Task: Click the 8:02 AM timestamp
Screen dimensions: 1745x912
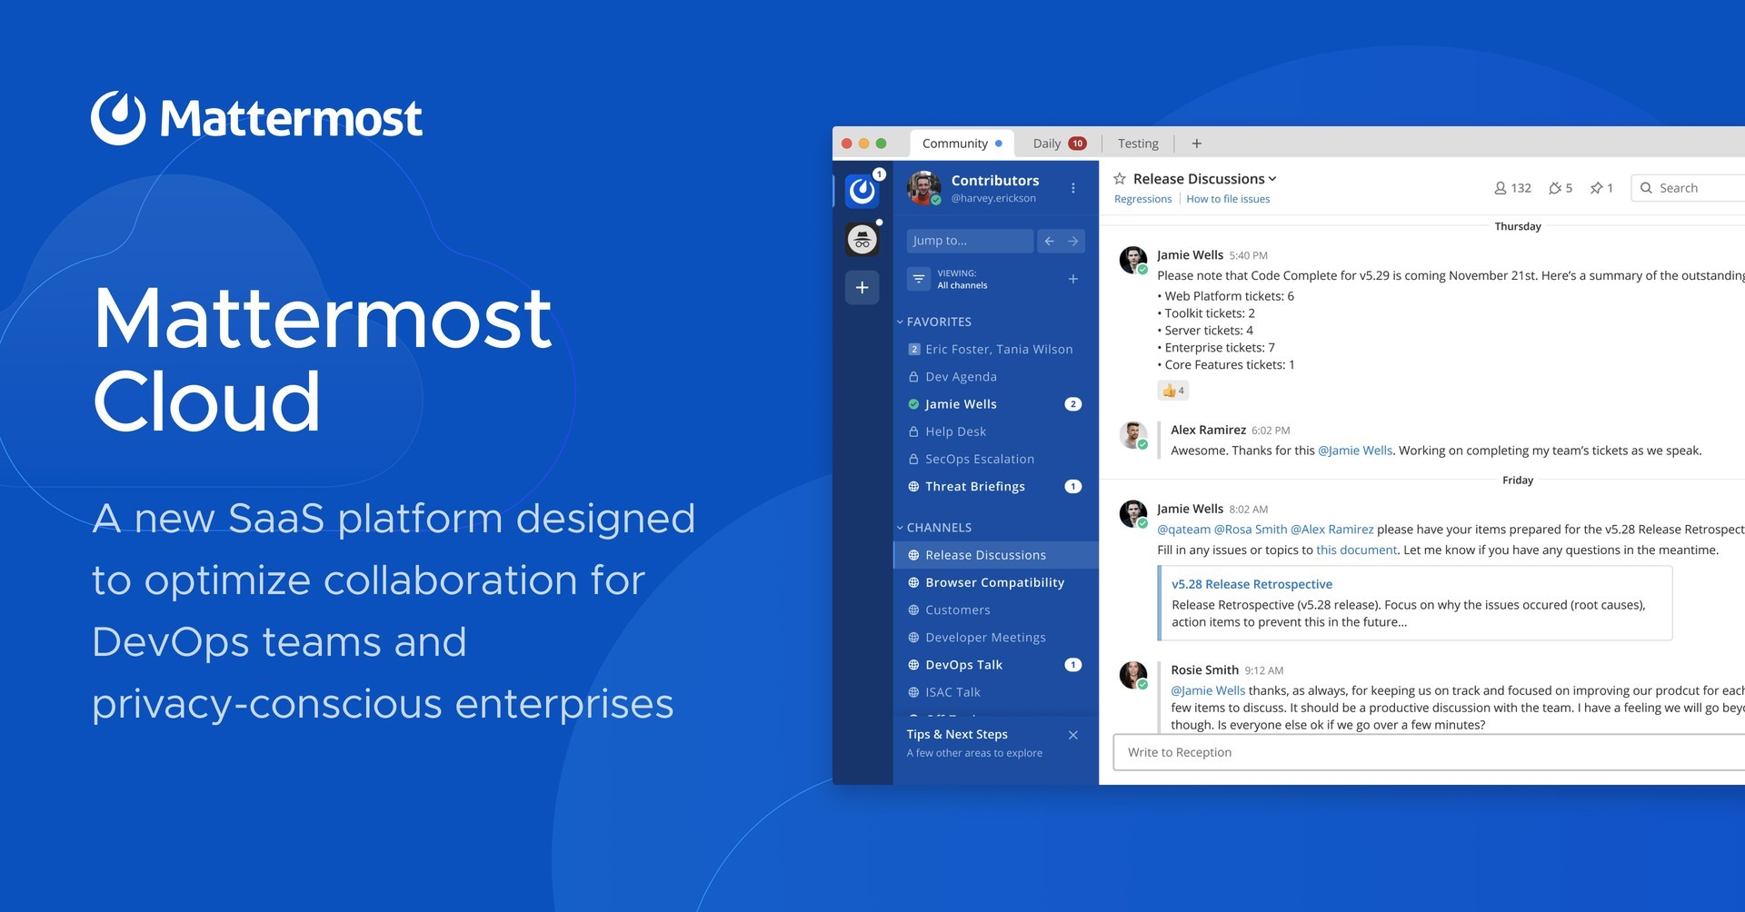Action: point(1248,510)
